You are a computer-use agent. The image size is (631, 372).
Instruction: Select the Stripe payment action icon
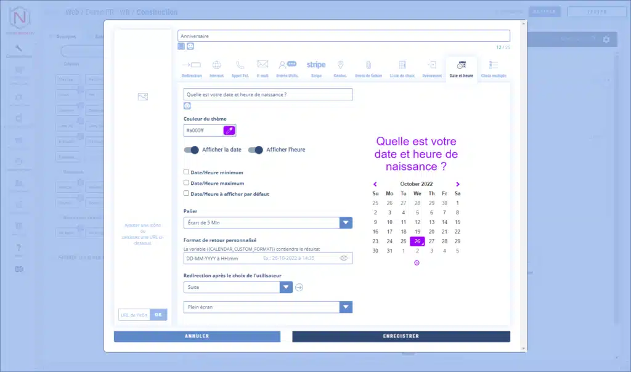click(x=316, y=67)
